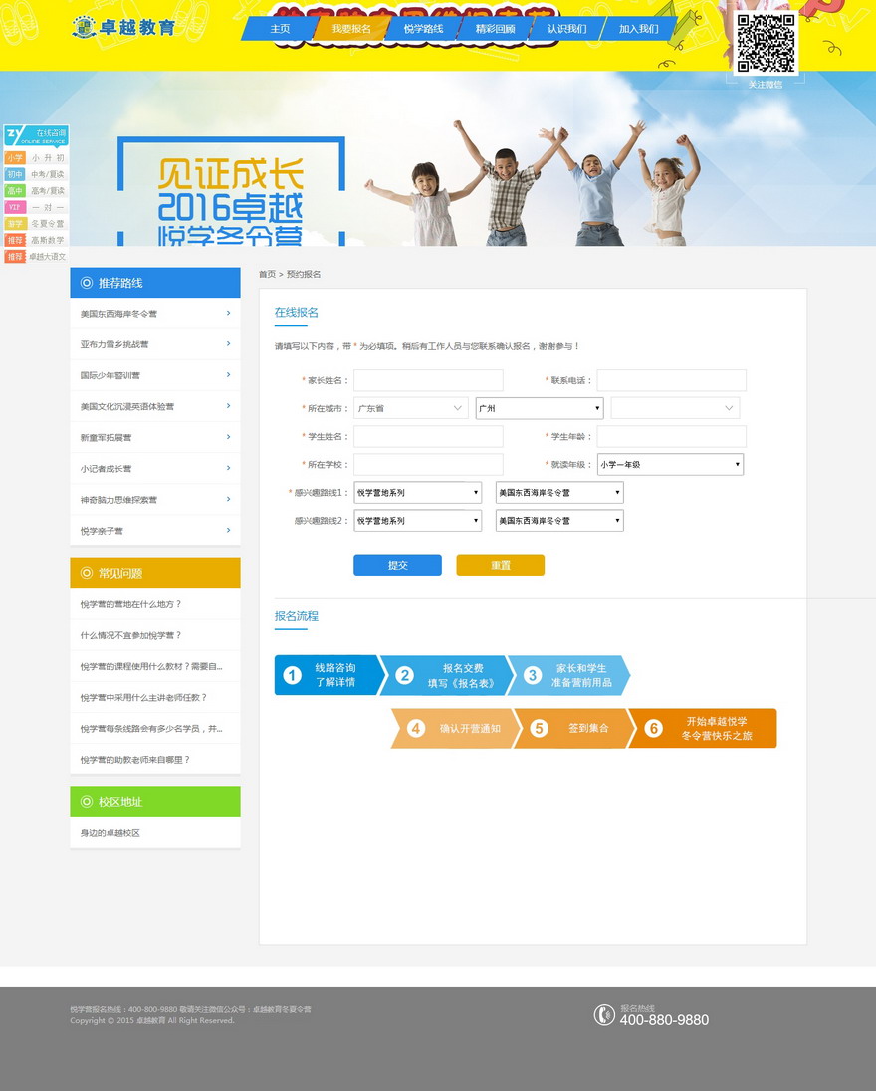Focus the 家长姓名 input field
This screenshot has height=1091, width=876.
pos(428,380)
